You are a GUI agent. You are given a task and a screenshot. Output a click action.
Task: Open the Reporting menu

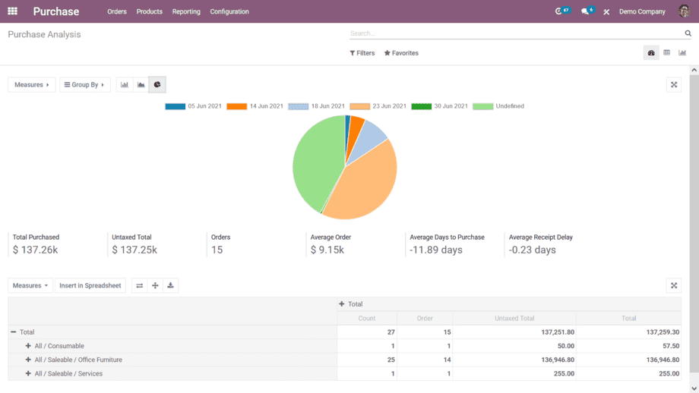coord(186,11)
